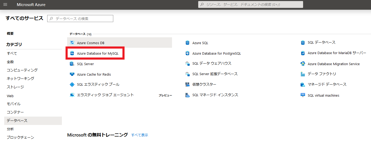Click the magnifier in the services filter box
371x141 pixels.
click(51, 19)
